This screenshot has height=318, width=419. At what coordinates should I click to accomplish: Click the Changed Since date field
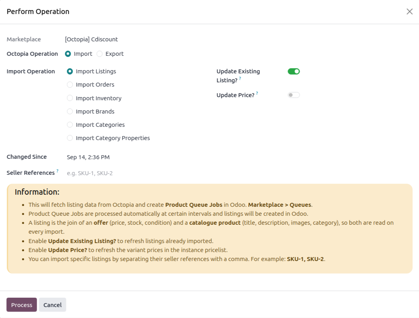click(88, 157)
